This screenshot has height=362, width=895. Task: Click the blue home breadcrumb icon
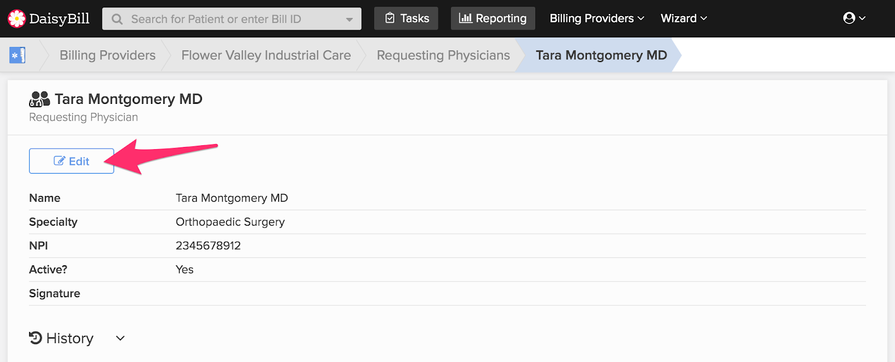coord(17,55)
